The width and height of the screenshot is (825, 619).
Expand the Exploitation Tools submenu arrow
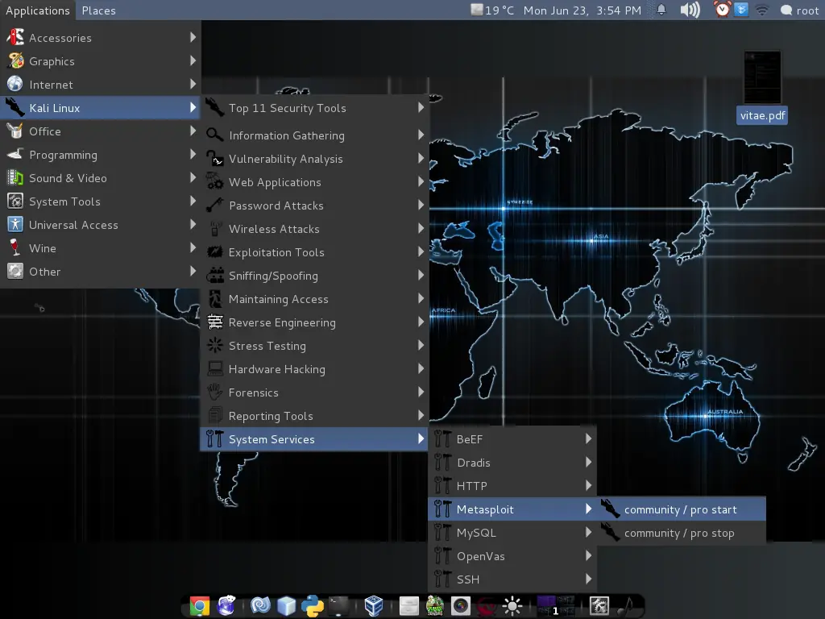pos(421,251)
